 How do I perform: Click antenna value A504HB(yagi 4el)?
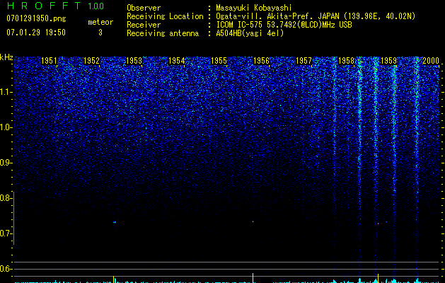250,33
